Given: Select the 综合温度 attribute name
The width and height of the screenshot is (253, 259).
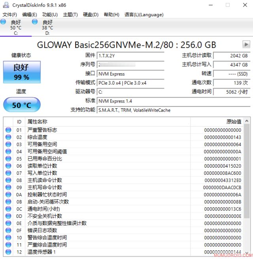Looking at the screenshot, I should [37, 137].
